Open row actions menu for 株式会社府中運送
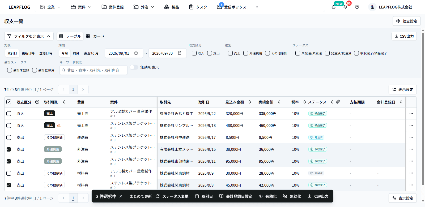Image resolution: width=425 pixels, height=207 pixels. click(411, 137)
